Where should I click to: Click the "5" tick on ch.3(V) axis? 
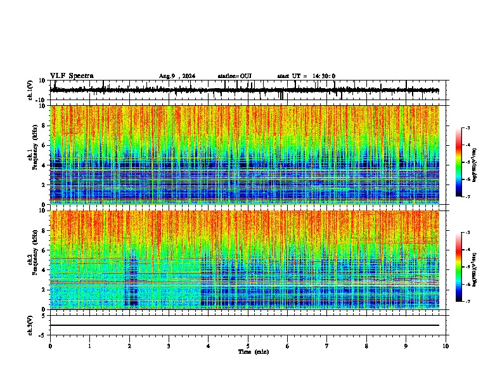[x=44, y=315]
